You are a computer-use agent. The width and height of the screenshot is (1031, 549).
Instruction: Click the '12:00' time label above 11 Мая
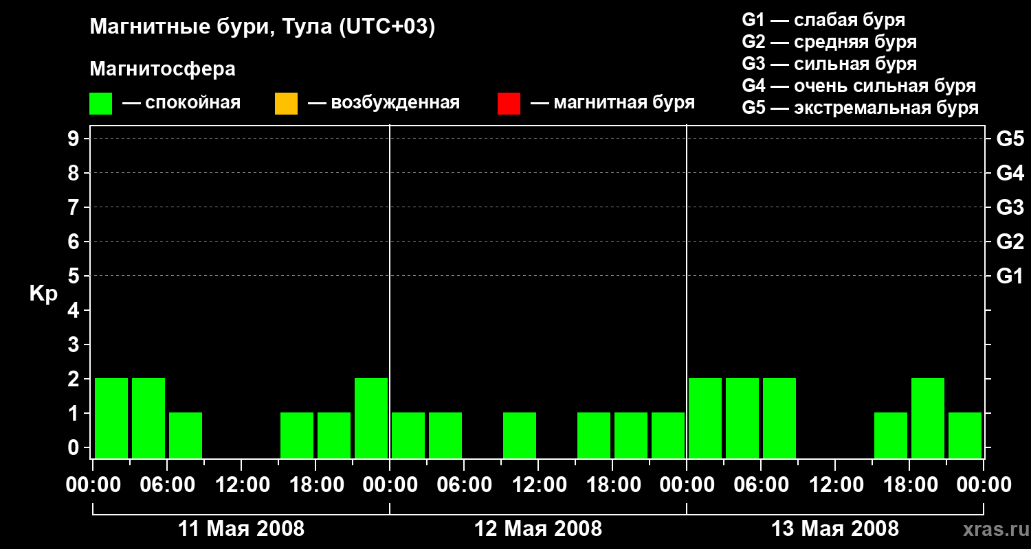(241, 485)
